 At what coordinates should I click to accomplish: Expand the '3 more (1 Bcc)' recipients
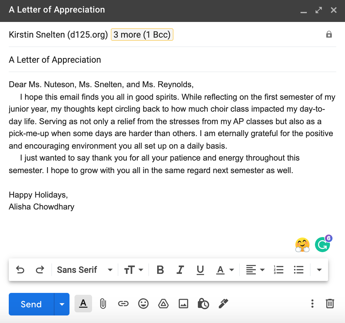click(x=142, y=34)
